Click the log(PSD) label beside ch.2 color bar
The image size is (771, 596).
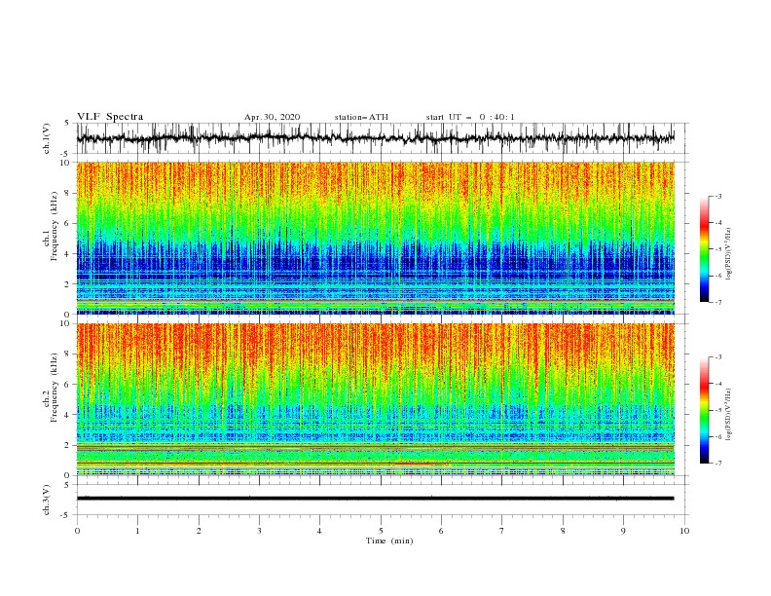728,415
